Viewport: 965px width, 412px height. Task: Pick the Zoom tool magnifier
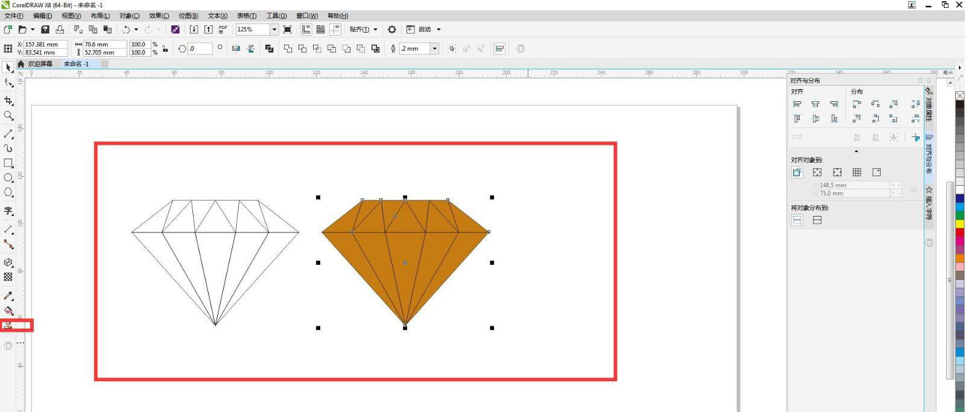click(8, 115)
